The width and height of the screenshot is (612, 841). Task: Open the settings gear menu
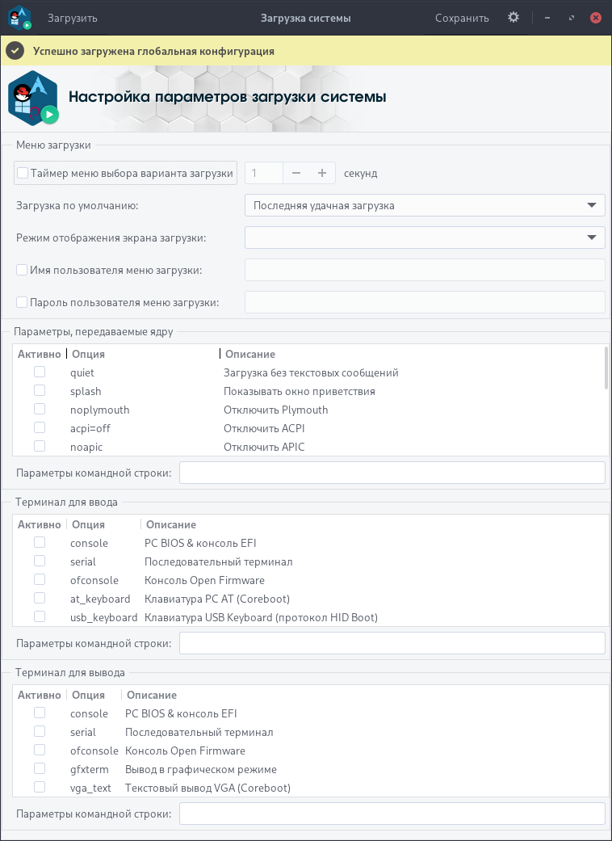pos(513,17)
